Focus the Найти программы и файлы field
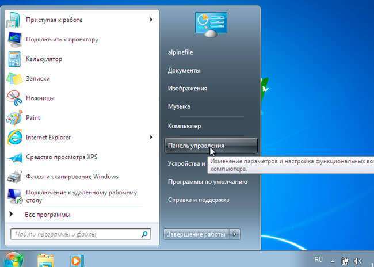The image size is (374, 267). point(81,234)
